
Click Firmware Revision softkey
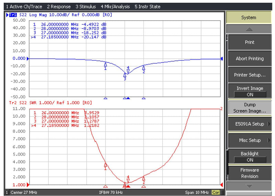[x=250, y=173]
